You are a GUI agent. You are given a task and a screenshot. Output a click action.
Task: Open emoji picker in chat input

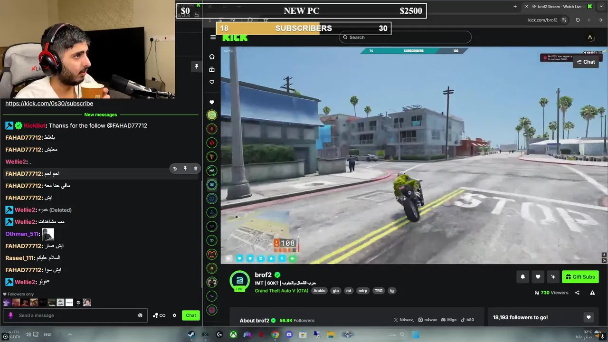(140, 315)
